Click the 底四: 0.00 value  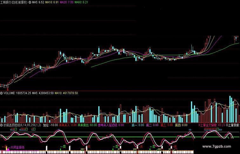pyautogui.click(x=181, y=125)
